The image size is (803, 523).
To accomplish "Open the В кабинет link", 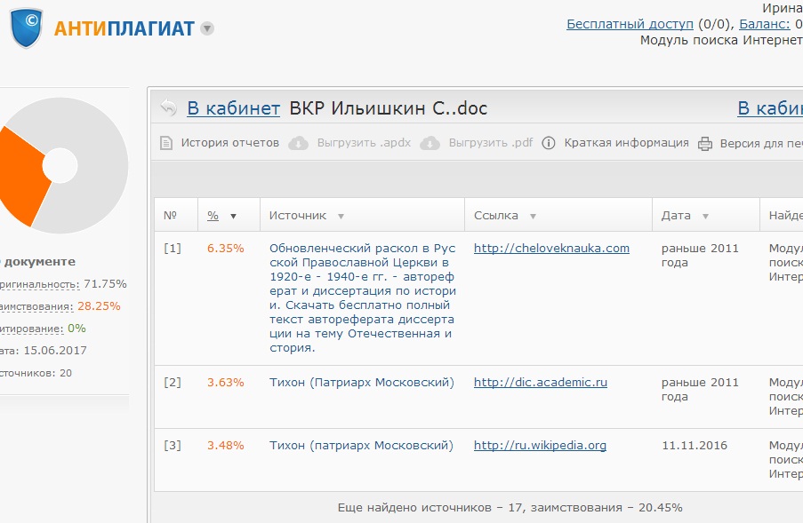I will pos(233,108).
